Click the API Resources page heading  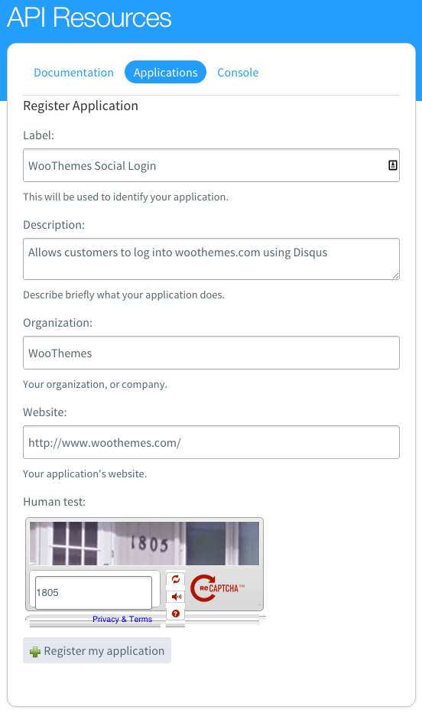tap(89, 18)
